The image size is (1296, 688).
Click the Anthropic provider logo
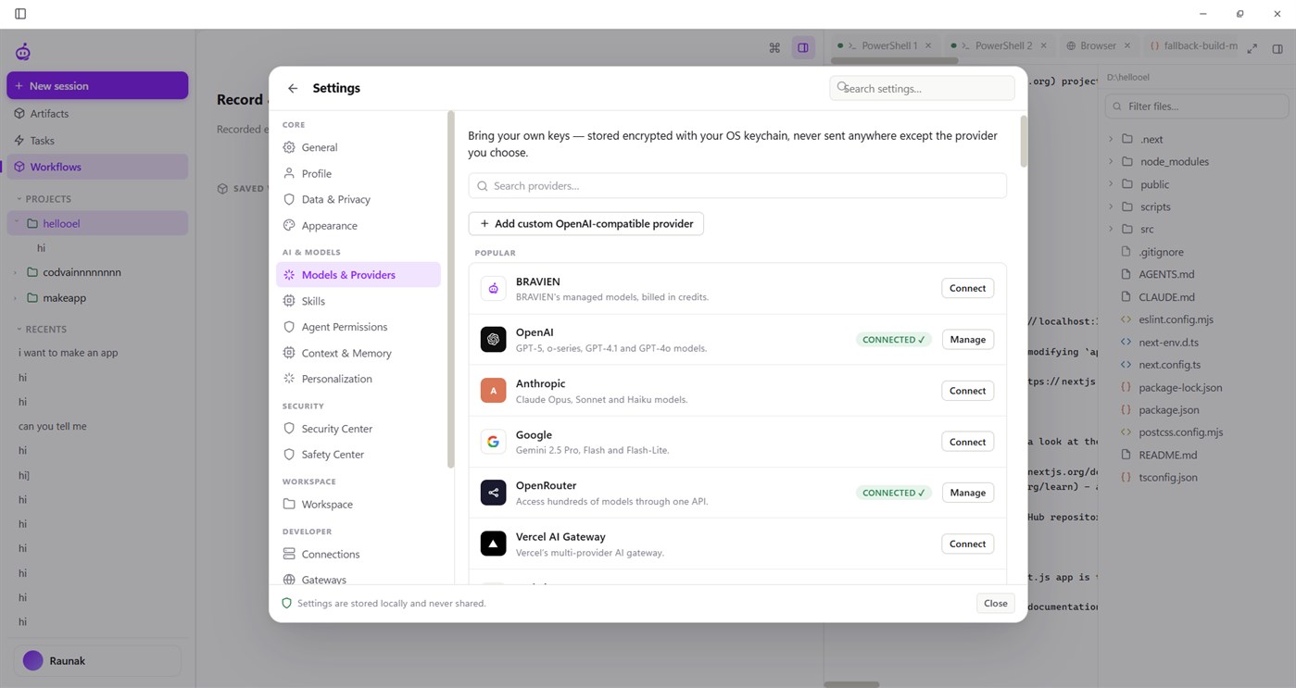point(493,391)
